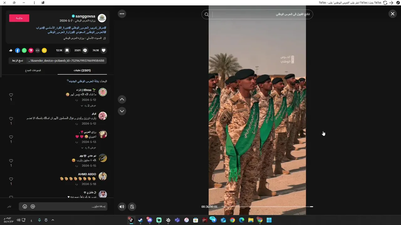Share the video to Facebook
This screenshot has width=401, height=225.
click(18, 50)
